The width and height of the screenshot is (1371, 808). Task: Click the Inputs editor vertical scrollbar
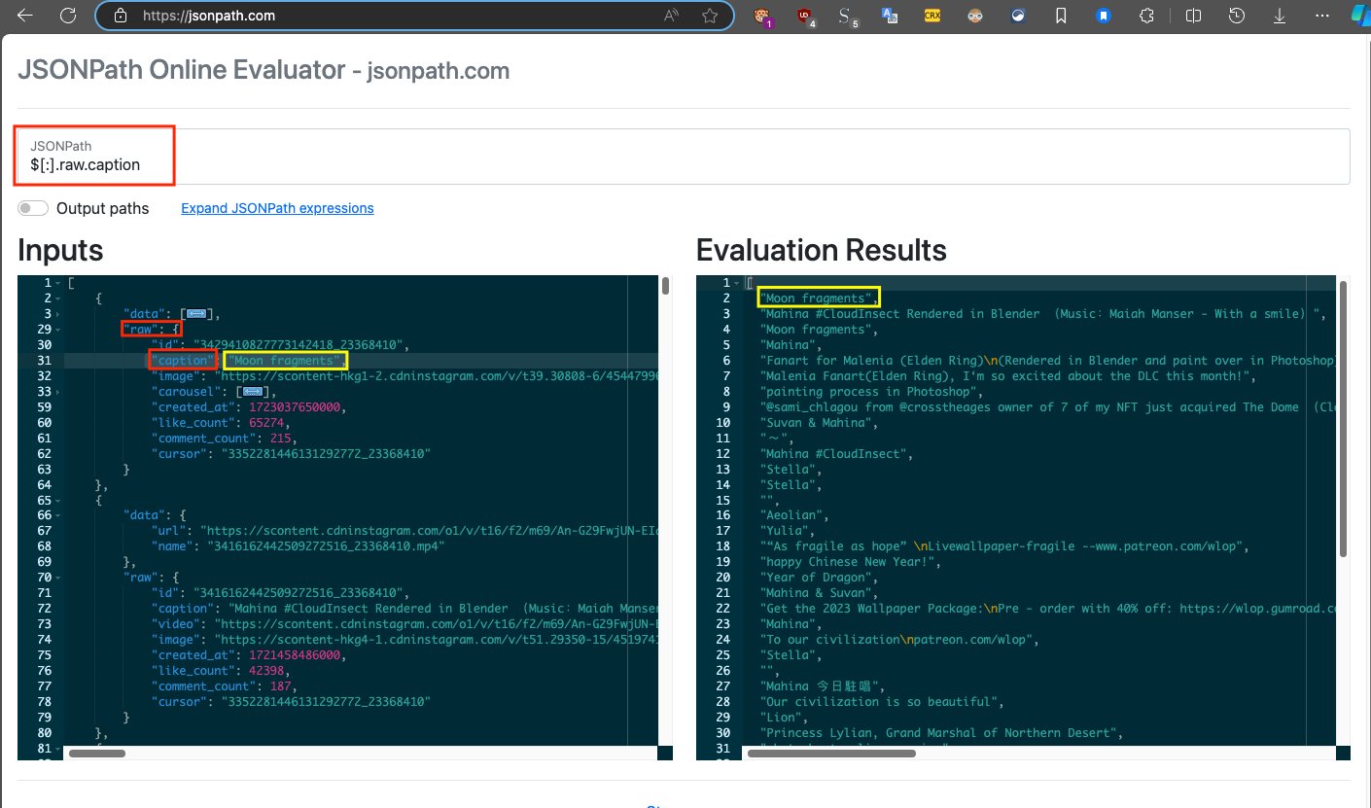click(665, 286)
